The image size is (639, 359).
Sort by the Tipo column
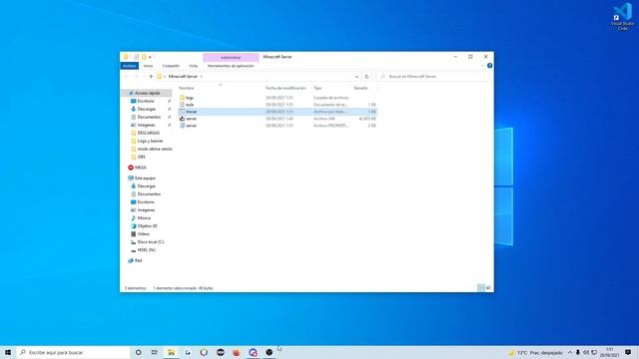pos(318,88)
